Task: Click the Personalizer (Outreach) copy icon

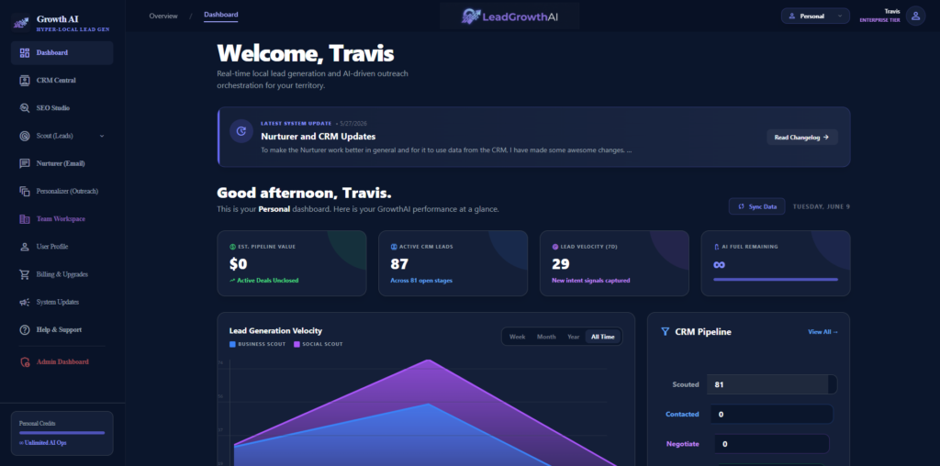Action: 25,191
